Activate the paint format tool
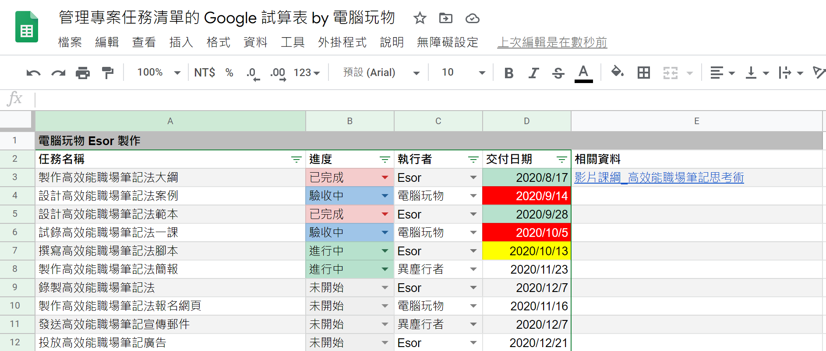This screenshot has height=351, width=826. pyautogui.click(x=107, y=73)
